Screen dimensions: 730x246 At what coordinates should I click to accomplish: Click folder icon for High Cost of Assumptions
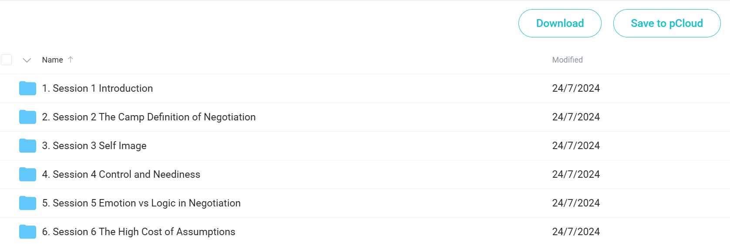27,232
